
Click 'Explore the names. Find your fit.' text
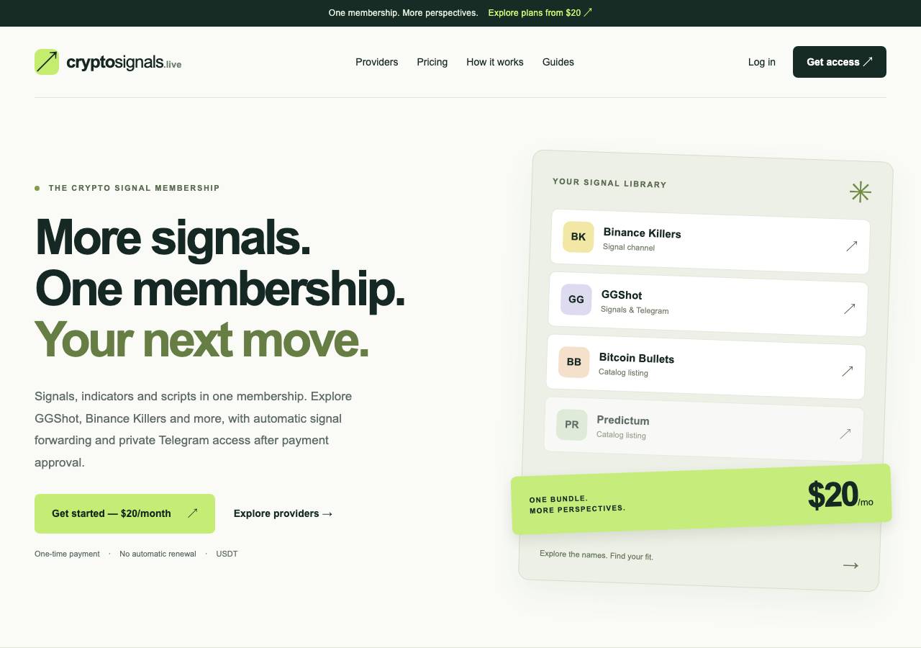pos(596,555)
